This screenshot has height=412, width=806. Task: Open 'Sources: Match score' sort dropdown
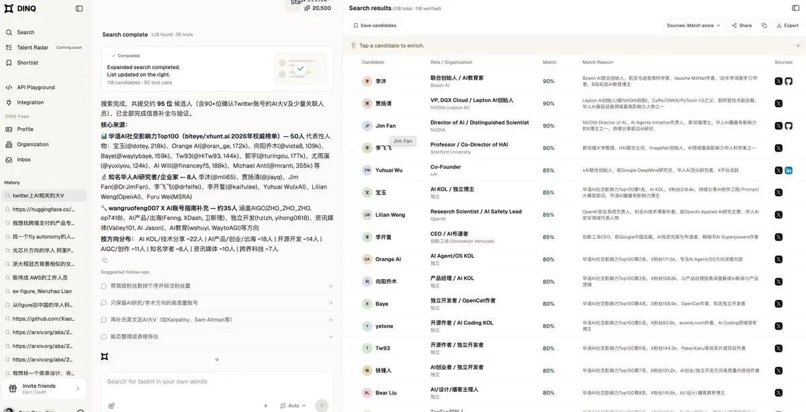click(694, 25)
